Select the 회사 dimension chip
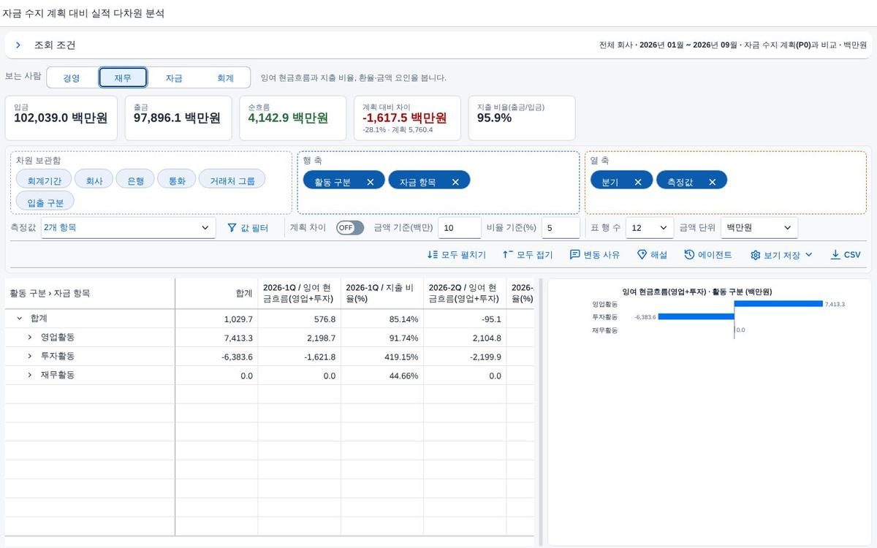This screenshot has height=548, width=877. pos(94,180)
